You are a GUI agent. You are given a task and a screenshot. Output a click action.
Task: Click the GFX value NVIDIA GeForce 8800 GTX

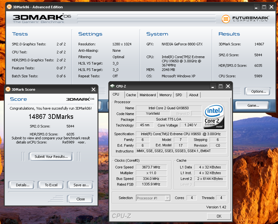[182, 44]
